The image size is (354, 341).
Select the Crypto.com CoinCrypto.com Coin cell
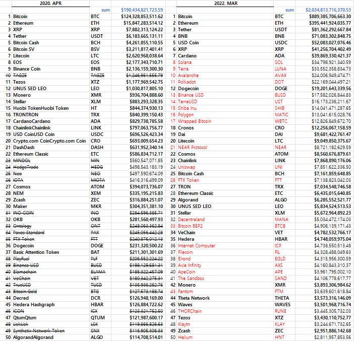pos(49,141)
